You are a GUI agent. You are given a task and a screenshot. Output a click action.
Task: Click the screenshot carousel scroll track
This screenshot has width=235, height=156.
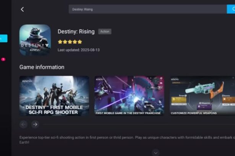[x=139, y=124]
